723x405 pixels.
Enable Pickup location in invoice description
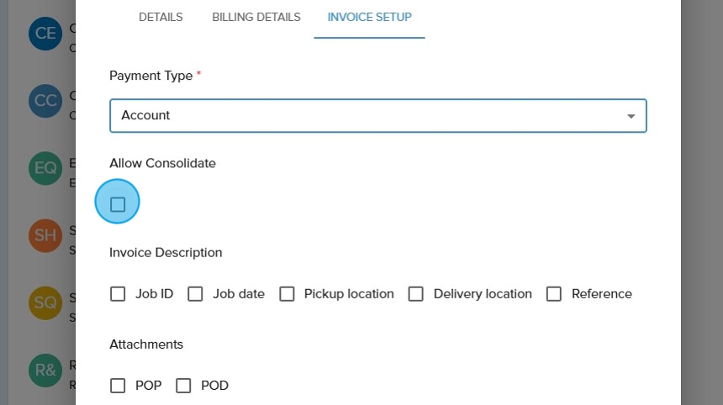(287, 294)
